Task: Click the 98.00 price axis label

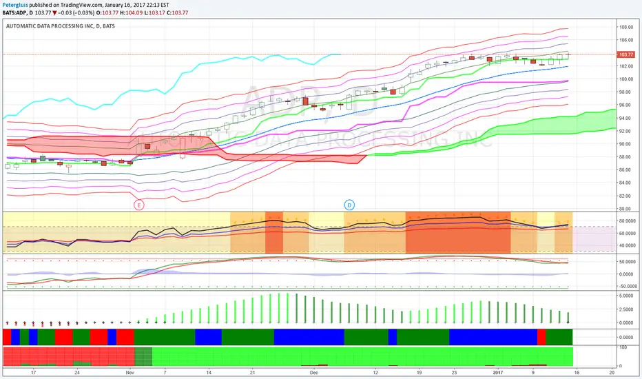Action: point(626,92)
